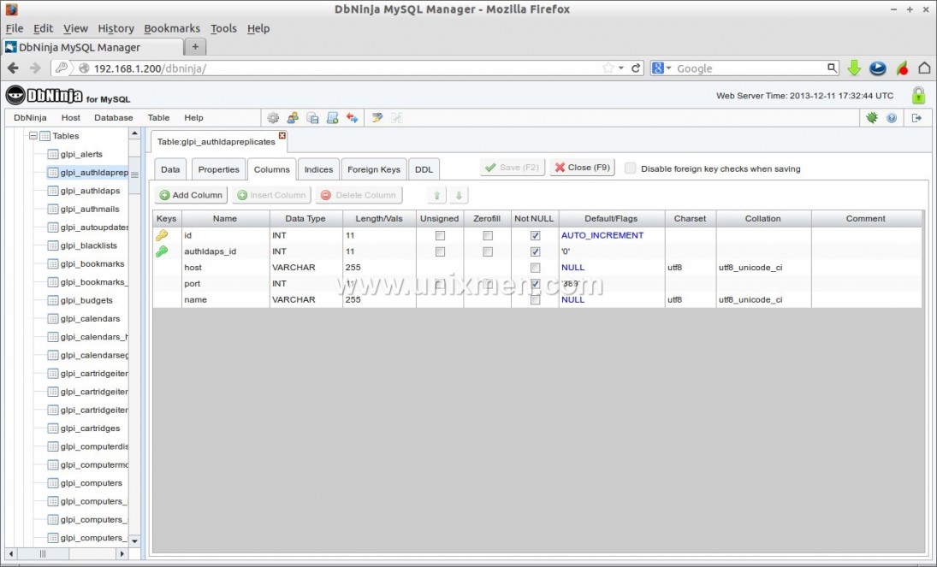Switch to the DDL tab
This screenshot has width=937, height=567.
coord(424,169)
